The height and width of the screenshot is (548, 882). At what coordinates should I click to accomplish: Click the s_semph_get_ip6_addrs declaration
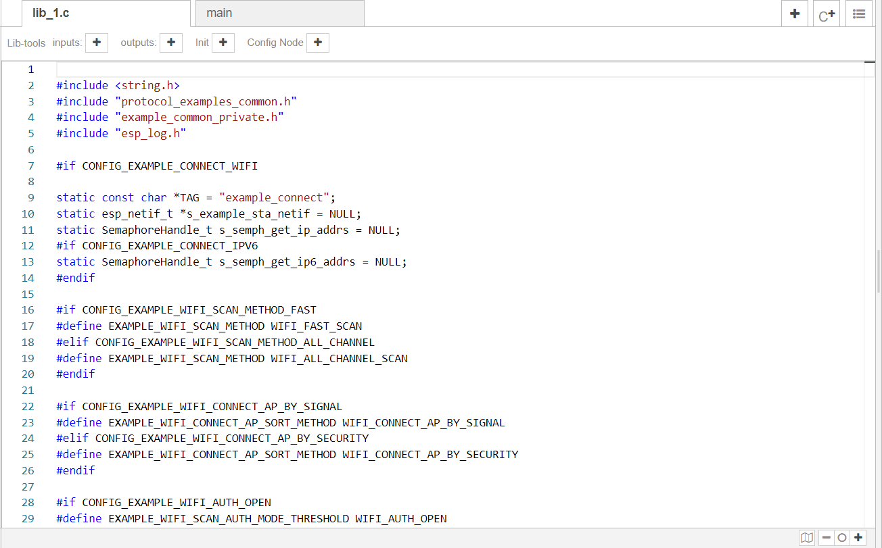pos(232,262)
